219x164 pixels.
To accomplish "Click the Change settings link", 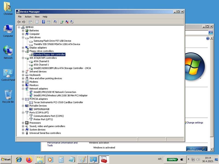I will click(195, 123).
